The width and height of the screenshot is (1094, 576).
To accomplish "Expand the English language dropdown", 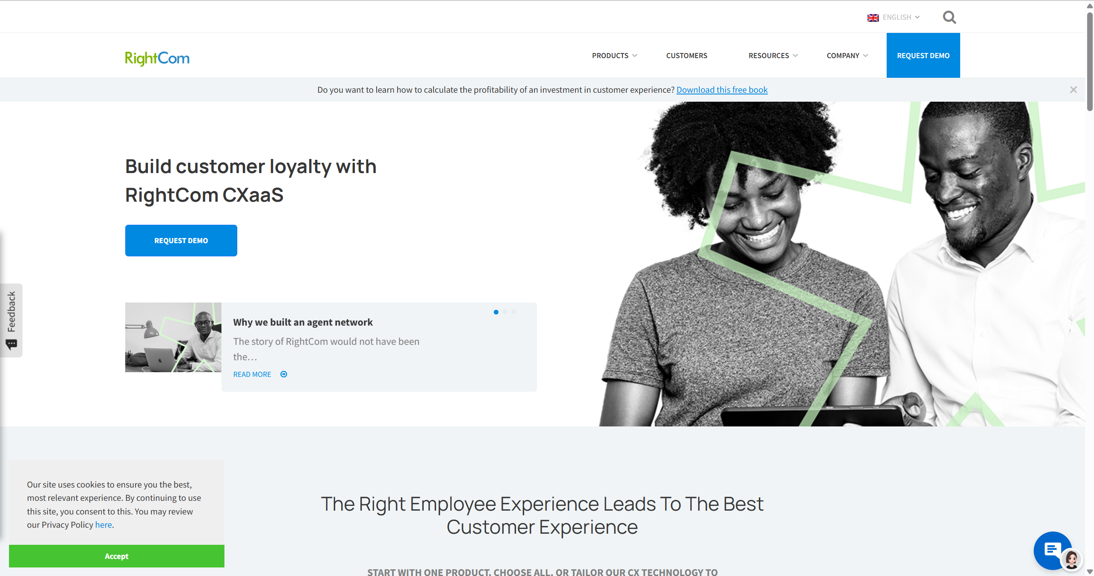I will pos(901,17).
